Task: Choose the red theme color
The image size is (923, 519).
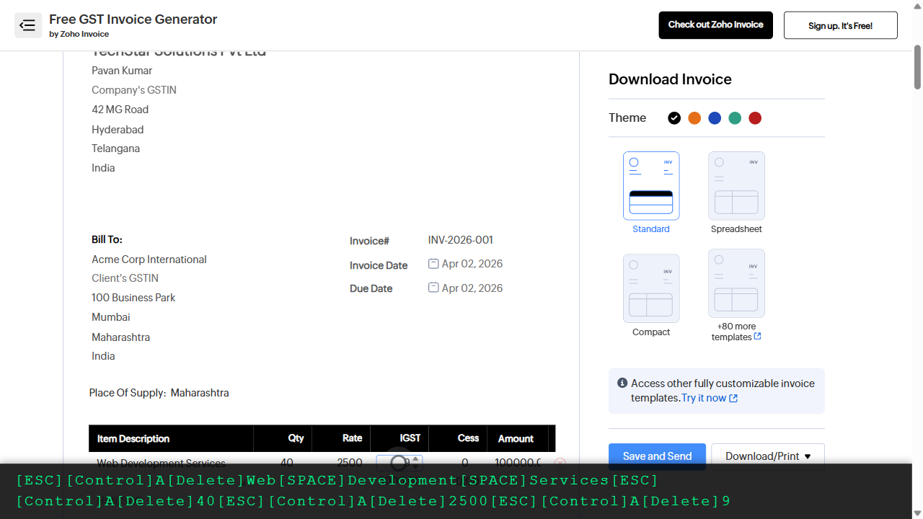Action: (x=755, y=118)
